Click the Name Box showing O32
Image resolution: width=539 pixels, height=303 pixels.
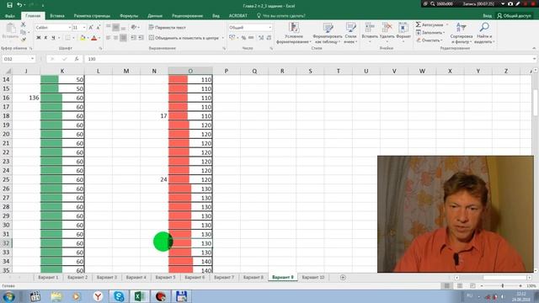pyautogui.click(x=19, y=59)
